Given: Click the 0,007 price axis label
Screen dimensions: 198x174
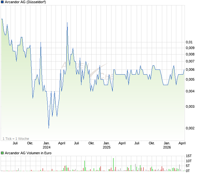Looking at the screenshot, I should tap(190, 62).
